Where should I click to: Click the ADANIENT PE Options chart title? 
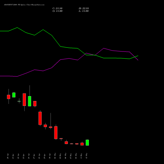[x=24, y=5]
